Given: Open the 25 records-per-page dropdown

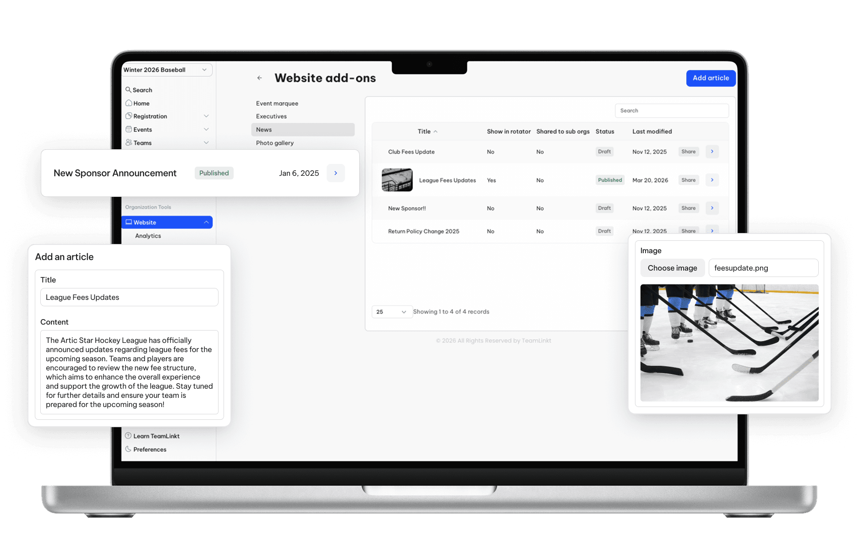Looking at the screenshot, I should (392, 312).
